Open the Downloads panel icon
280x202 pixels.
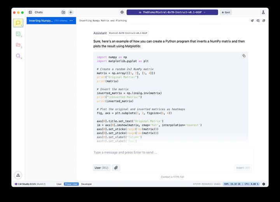(x=18, y=175)
